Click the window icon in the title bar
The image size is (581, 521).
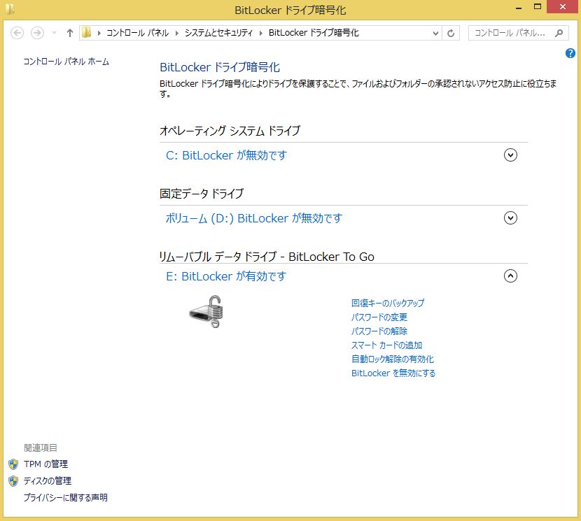click(10, 9)
